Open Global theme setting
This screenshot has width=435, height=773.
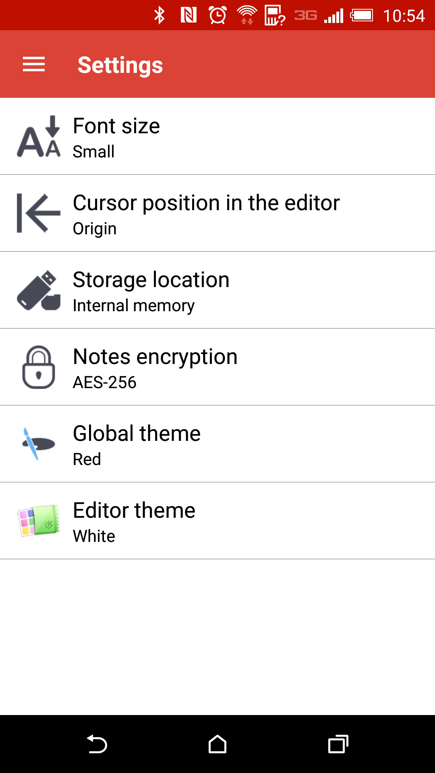pyautogui.click(x=217, y=444)
